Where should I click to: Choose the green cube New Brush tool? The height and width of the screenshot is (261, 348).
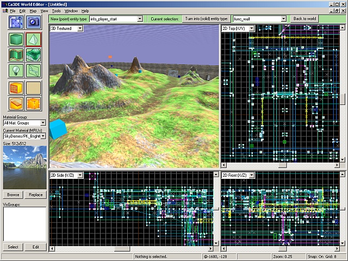coord(16,39)
